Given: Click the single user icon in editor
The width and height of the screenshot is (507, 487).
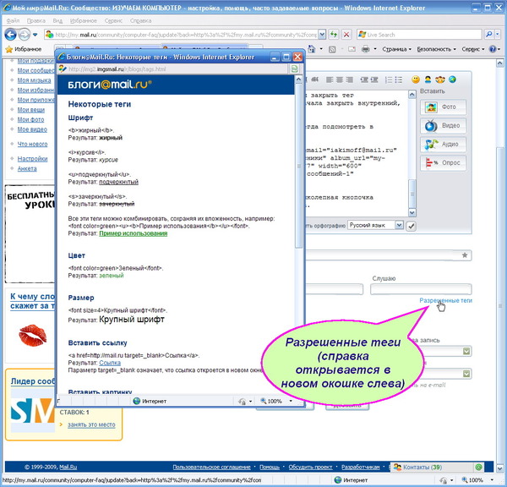Looking at the screenshot, I should (428, 79).
